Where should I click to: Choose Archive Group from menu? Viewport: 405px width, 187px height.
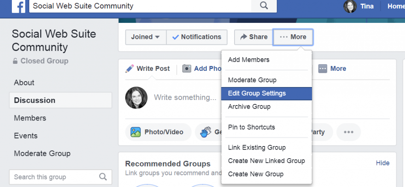(x=267, y=106)
